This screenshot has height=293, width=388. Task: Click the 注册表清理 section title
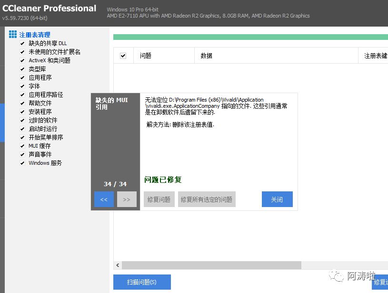[x=35, y=35]
